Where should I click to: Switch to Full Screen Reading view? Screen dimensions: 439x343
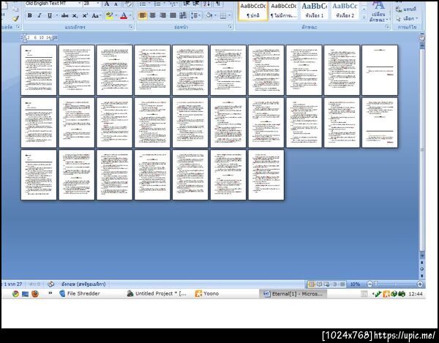coord(319,284)
